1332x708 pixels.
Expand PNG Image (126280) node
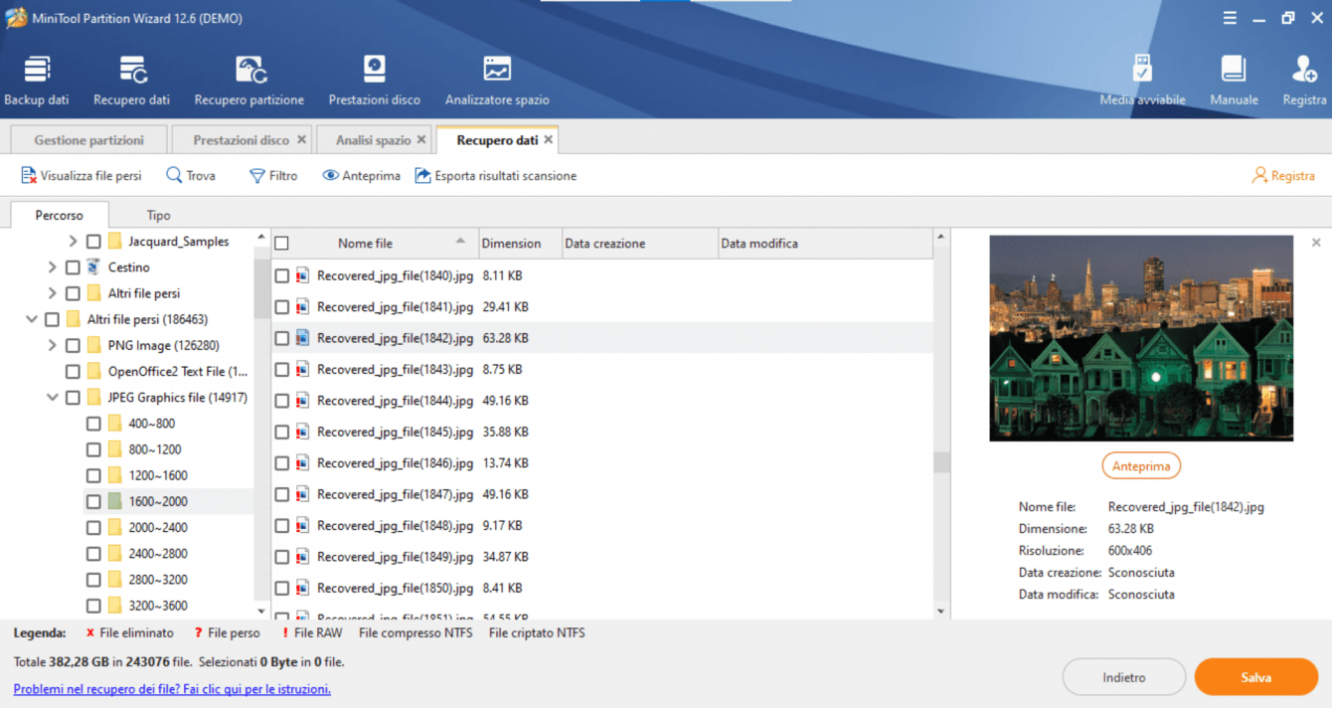point(52,345)
